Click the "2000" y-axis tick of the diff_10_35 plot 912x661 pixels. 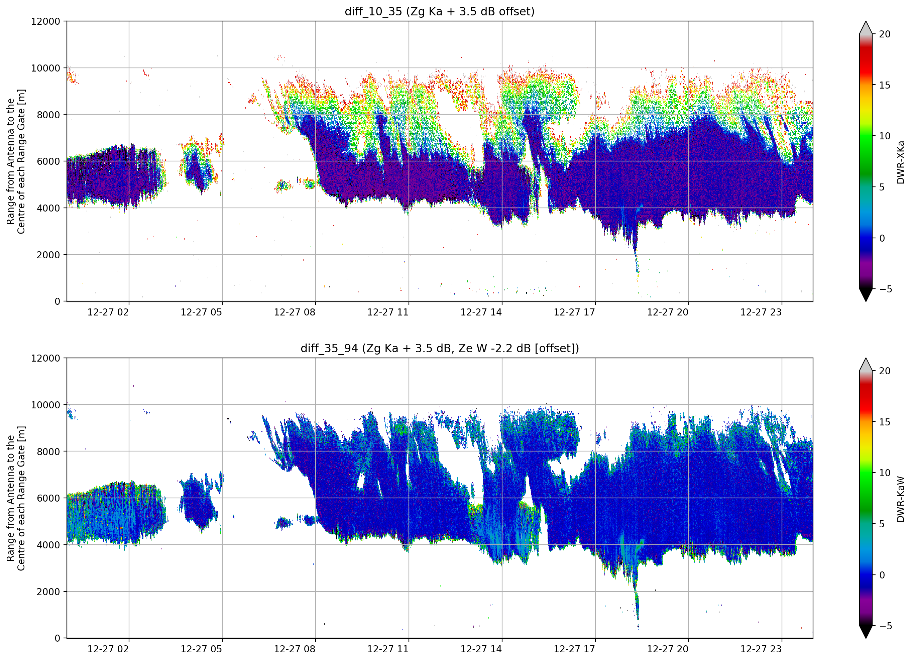click(x=48, y=255)
